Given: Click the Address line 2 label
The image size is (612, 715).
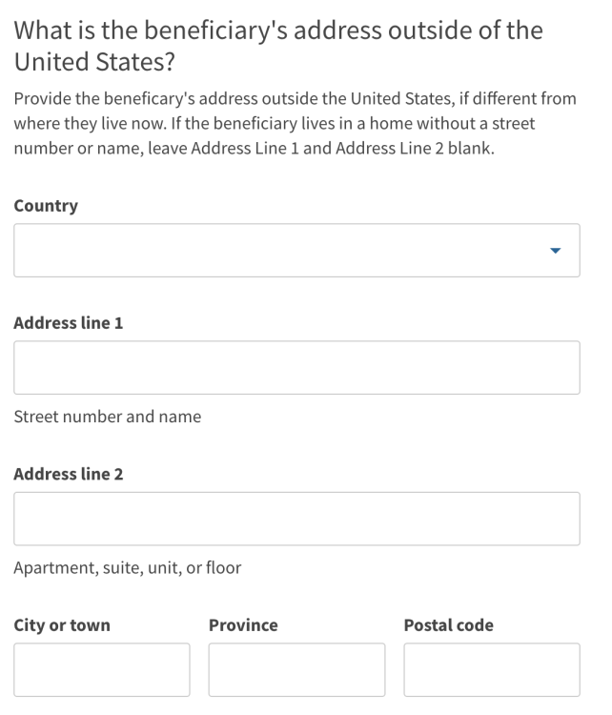Looking at the screenshot, I should click(69, 474).
